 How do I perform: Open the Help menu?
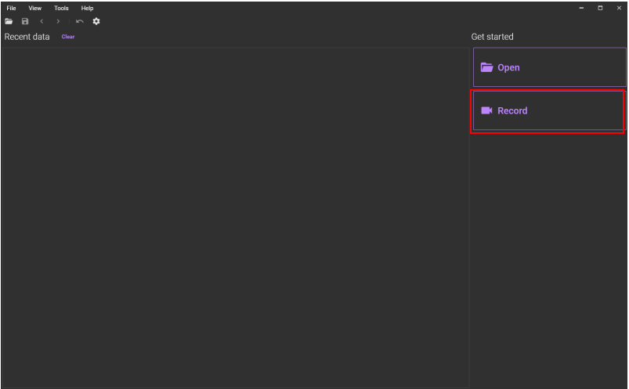(x=87, y=8)
